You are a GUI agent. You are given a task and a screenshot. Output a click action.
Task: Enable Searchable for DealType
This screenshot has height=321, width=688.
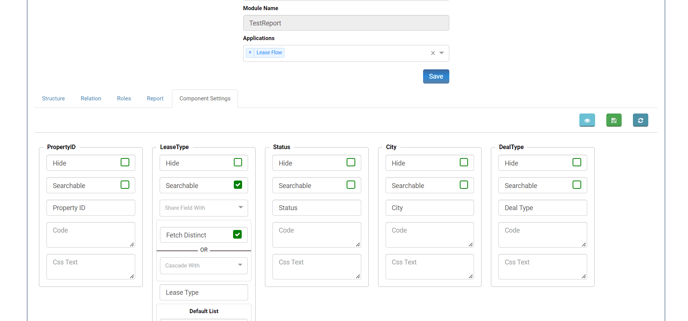[577, 185]
